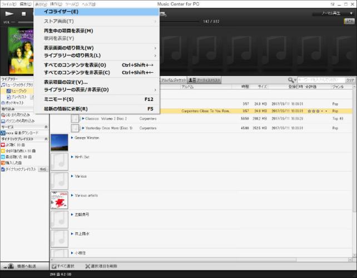Set star rating on highlighted track
Image resolution: width=357 pixels, height=278 pixels.
coord(317,111)
